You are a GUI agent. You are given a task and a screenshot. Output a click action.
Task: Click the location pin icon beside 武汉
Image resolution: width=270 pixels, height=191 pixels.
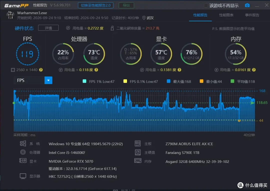144,18
